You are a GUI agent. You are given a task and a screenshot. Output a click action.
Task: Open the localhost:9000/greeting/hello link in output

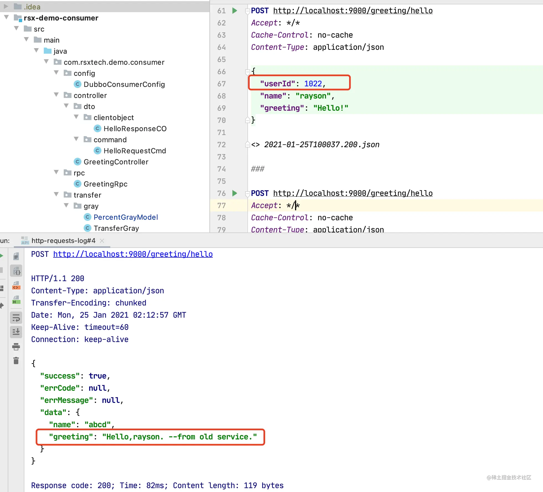pyautogui.click(x=133, y=254)
